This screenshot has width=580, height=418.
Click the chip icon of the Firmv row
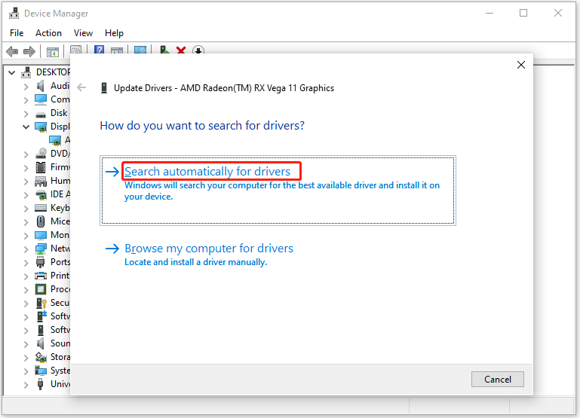coord(41,167)
